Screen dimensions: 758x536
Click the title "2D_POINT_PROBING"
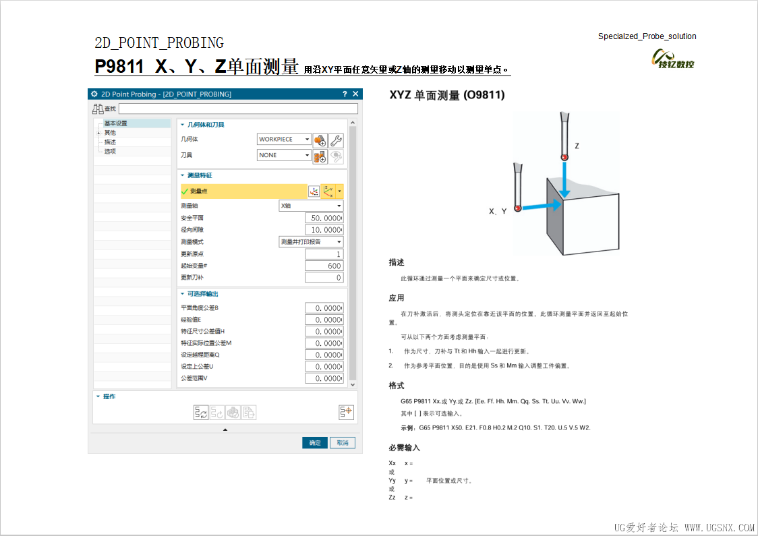[x=159, y=43]
